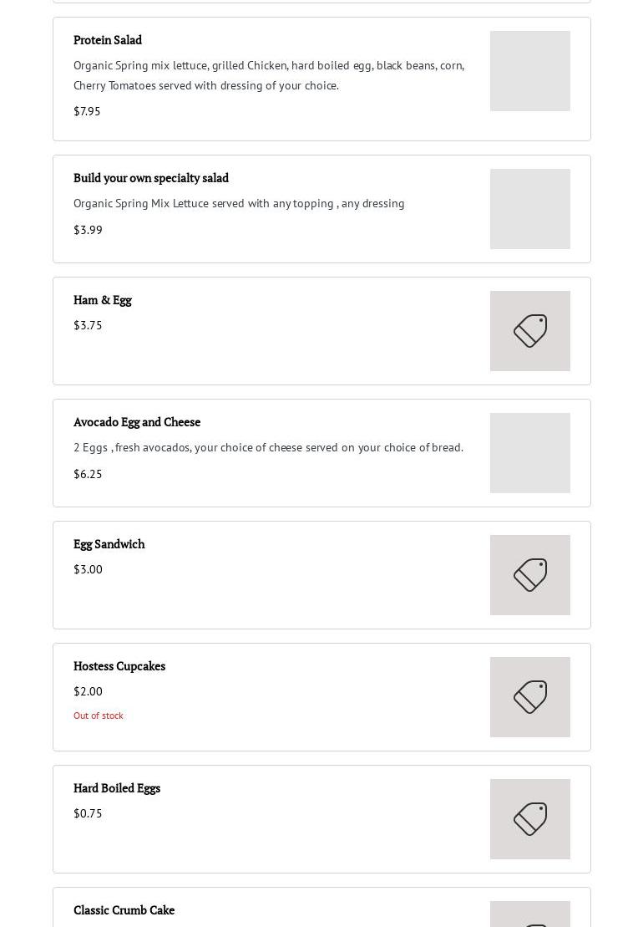Image resolution: width=643 pixels, height=927 pixels.
Task: Choose the Ham & Egg menu item title
Action: point(103,300)
